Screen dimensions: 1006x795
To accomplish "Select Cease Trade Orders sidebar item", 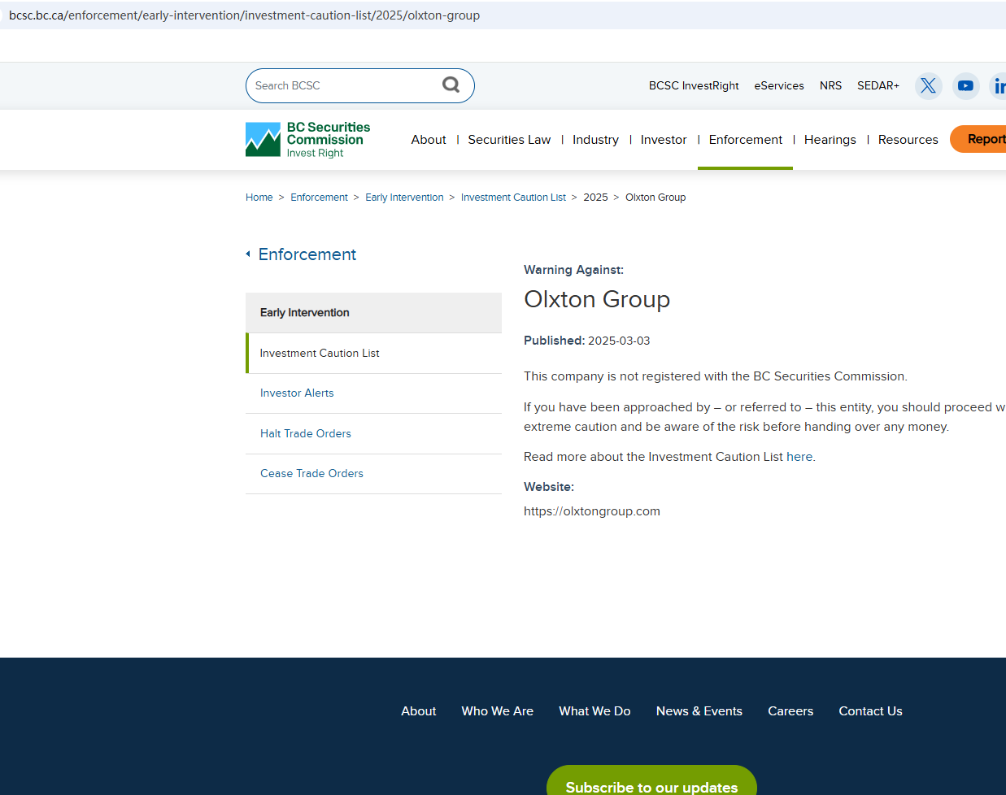I will click(373, 474).
